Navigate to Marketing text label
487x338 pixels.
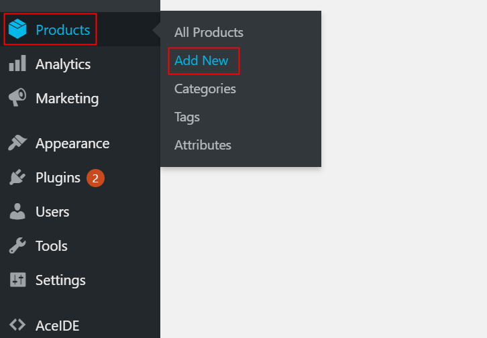67,99
